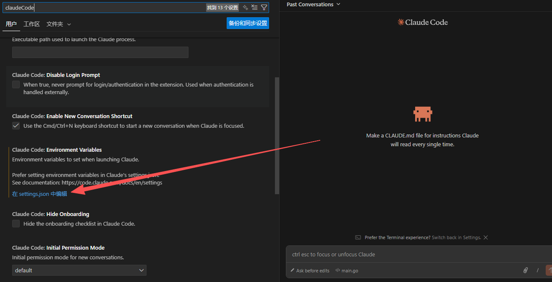Click Initial permission mode for new conversations text
The height and width of the screenshot is (282, 552).
pyautogui.click(x=68, y=257)
